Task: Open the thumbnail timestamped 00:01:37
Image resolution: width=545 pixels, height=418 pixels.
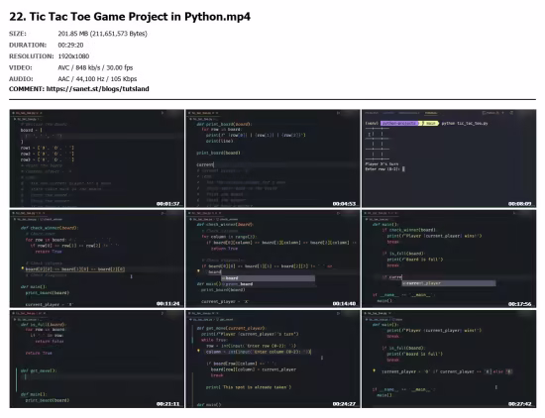Action: click(97, 158)
